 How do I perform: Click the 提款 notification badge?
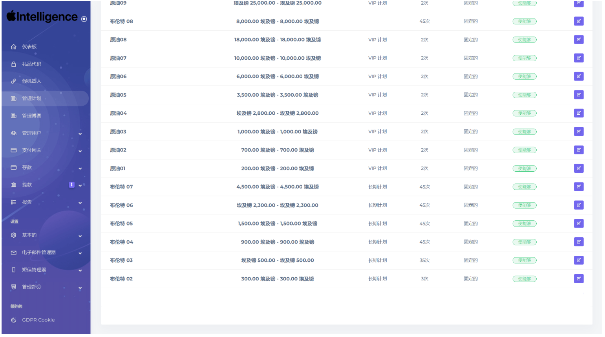click(71, 185)
